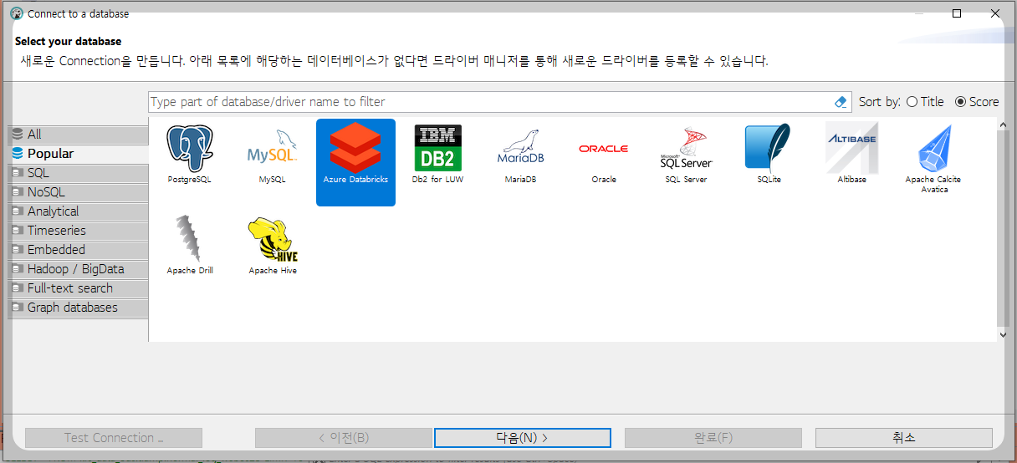Maximize the Connect to a database window

(x=957, y=13)
